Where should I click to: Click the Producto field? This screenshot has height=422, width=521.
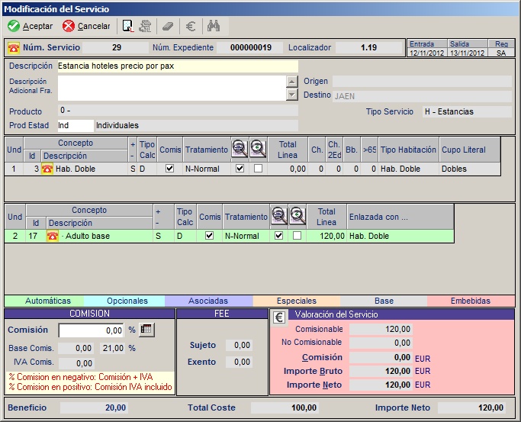pos(178,111)
